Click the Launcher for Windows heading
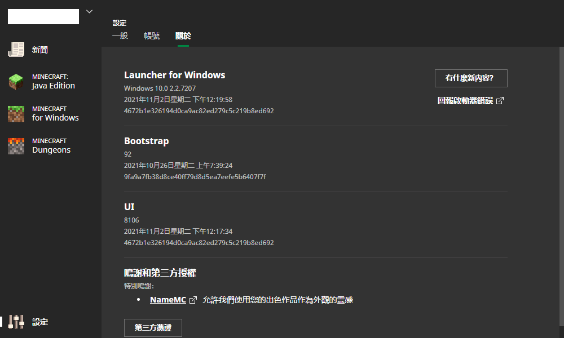The width and height of the screenshot is (564, 338). click(x=174, y=75)
